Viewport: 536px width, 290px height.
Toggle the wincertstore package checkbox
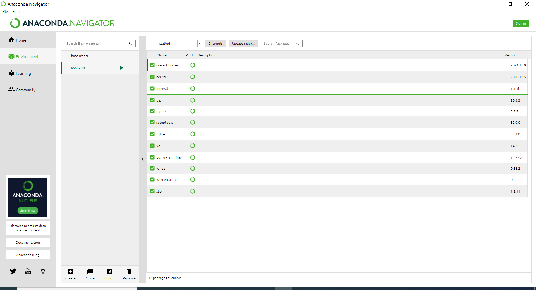coord(152,179)
